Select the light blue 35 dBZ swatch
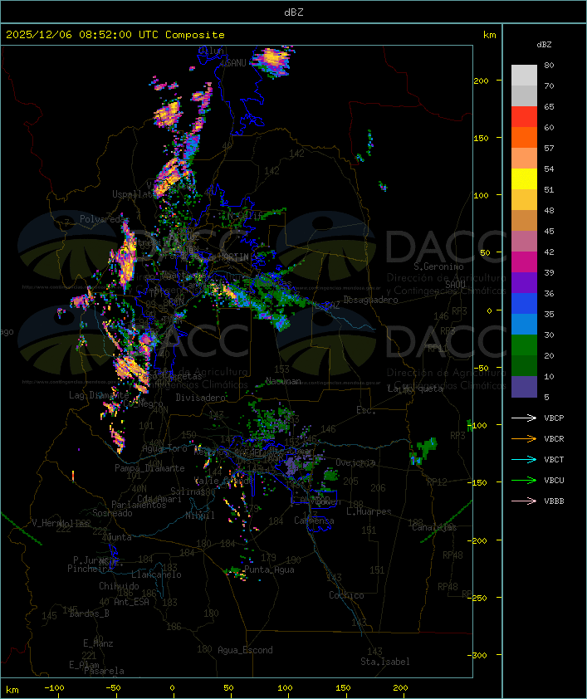587x699 pixels. (524, 324)
